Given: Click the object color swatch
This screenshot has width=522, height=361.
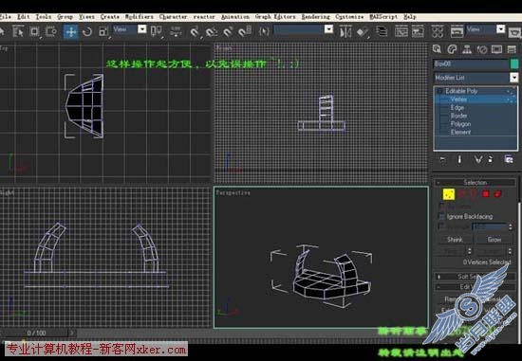Looking at the screenshot, I should click(x=514, y=63).
